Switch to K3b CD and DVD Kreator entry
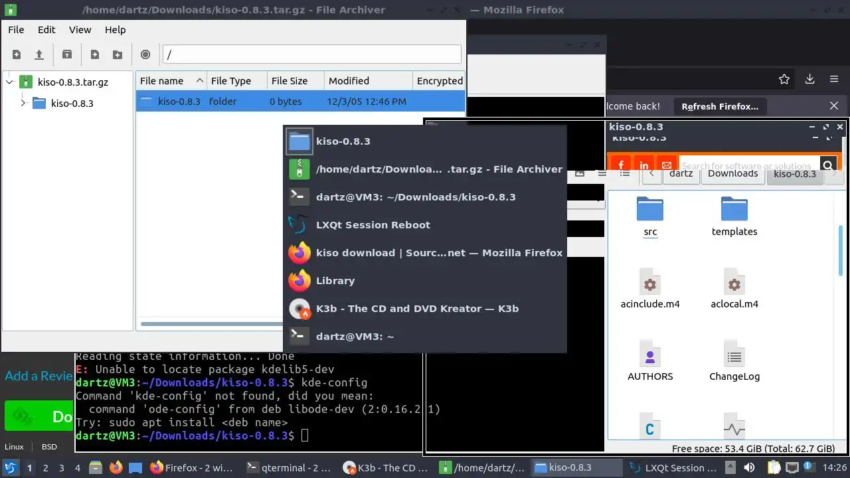Screen dimensions: 850x478 pyautogui.click(x=425, y=309)
